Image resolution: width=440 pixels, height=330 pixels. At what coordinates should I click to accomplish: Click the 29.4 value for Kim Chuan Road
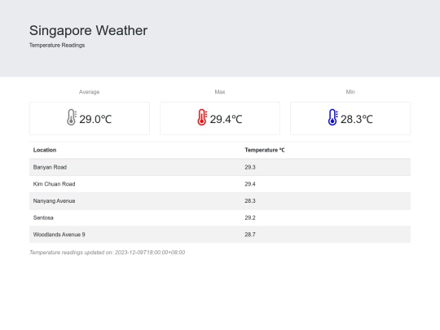250,184
